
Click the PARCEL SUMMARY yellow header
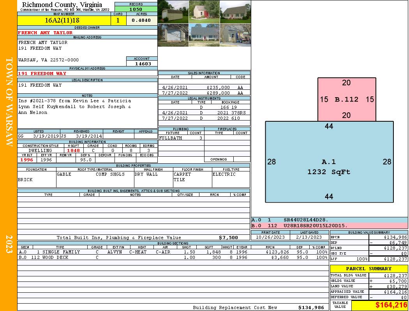coord(369,269)
